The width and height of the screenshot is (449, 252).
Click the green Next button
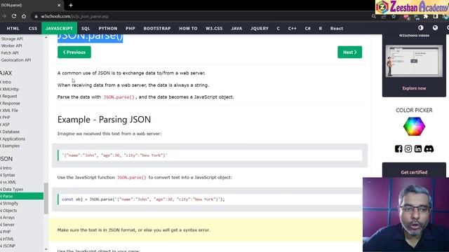[349, 52]
